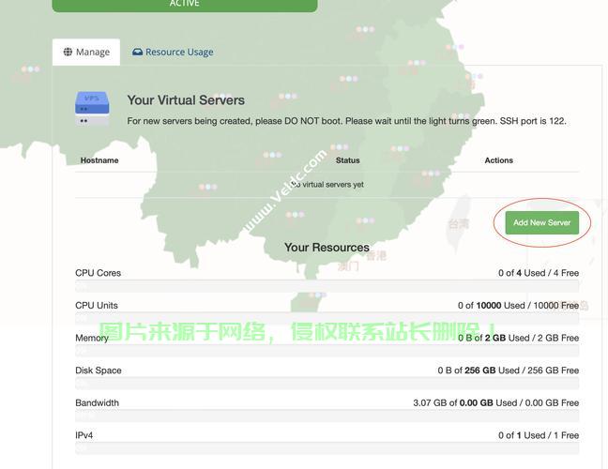
Task: Click the CPU Cores label
Action: tap(99, 273)
